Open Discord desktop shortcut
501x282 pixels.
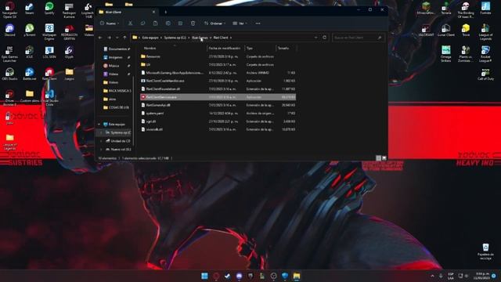9,31
